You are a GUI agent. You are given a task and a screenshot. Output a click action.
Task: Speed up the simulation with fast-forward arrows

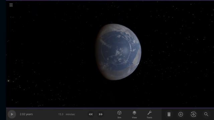[101, 114]
